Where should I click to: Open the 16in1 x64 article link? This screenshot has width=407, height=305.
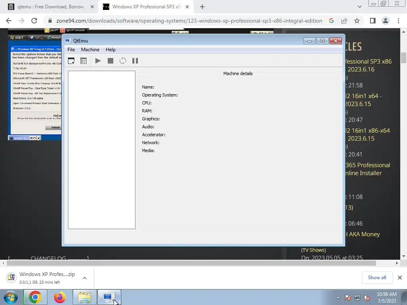364,100
